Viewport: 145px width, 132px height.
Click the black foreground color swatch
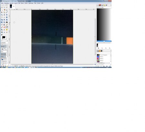4,37
